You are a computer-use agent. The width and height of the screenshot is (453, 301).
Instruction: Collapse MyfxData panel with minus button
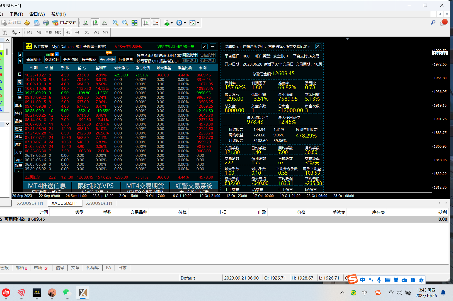(213, 46)
